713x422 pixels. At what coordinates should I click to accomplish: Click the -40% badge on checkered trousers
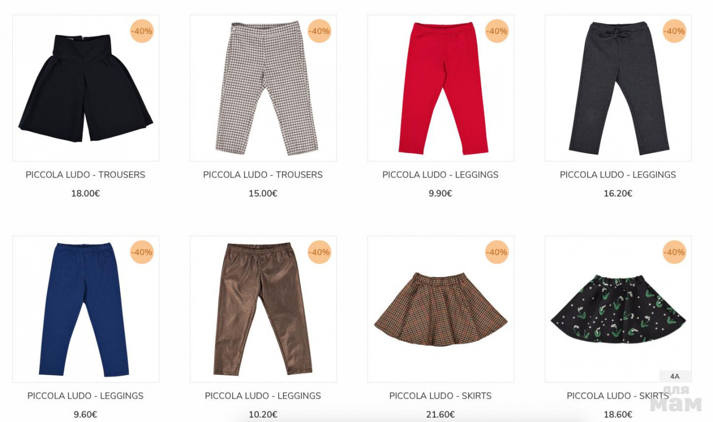[x=319, y=31]
